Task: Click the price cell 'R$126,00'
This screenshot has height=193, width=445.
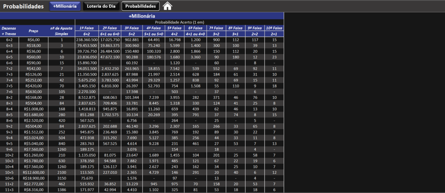Action: (x=33, y=74)
